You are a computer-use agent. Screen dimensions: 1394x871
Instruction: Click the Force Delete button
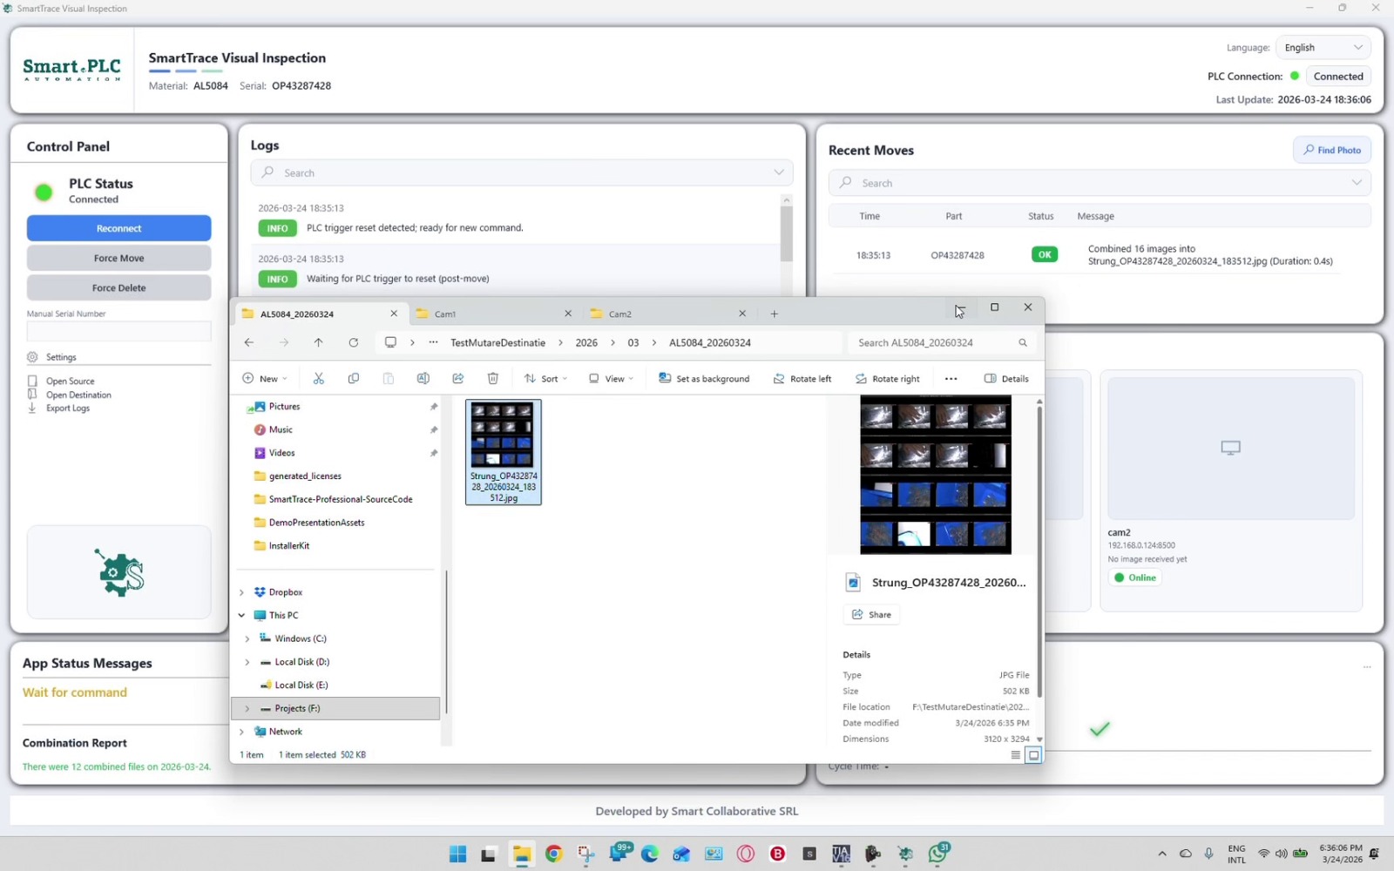pos(118,287)
